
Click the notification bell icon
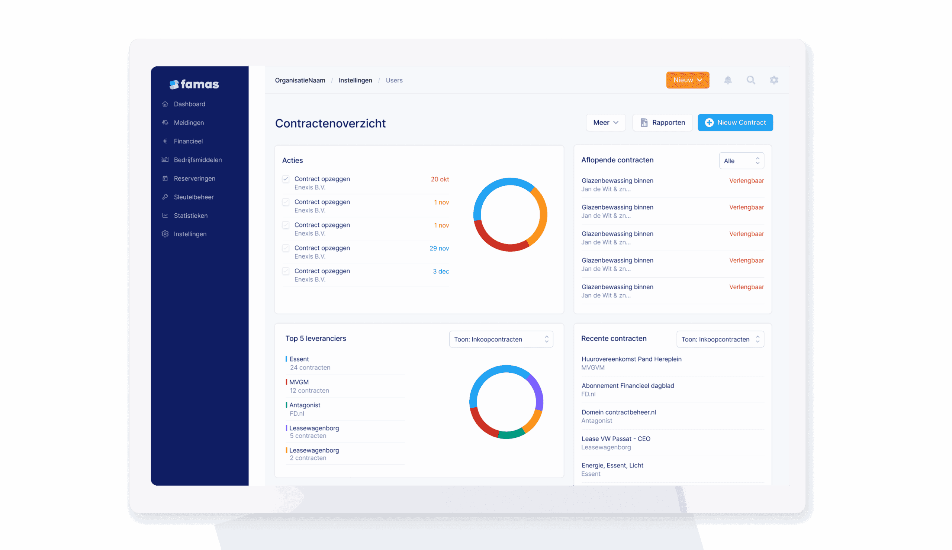[x=728, y=80]
